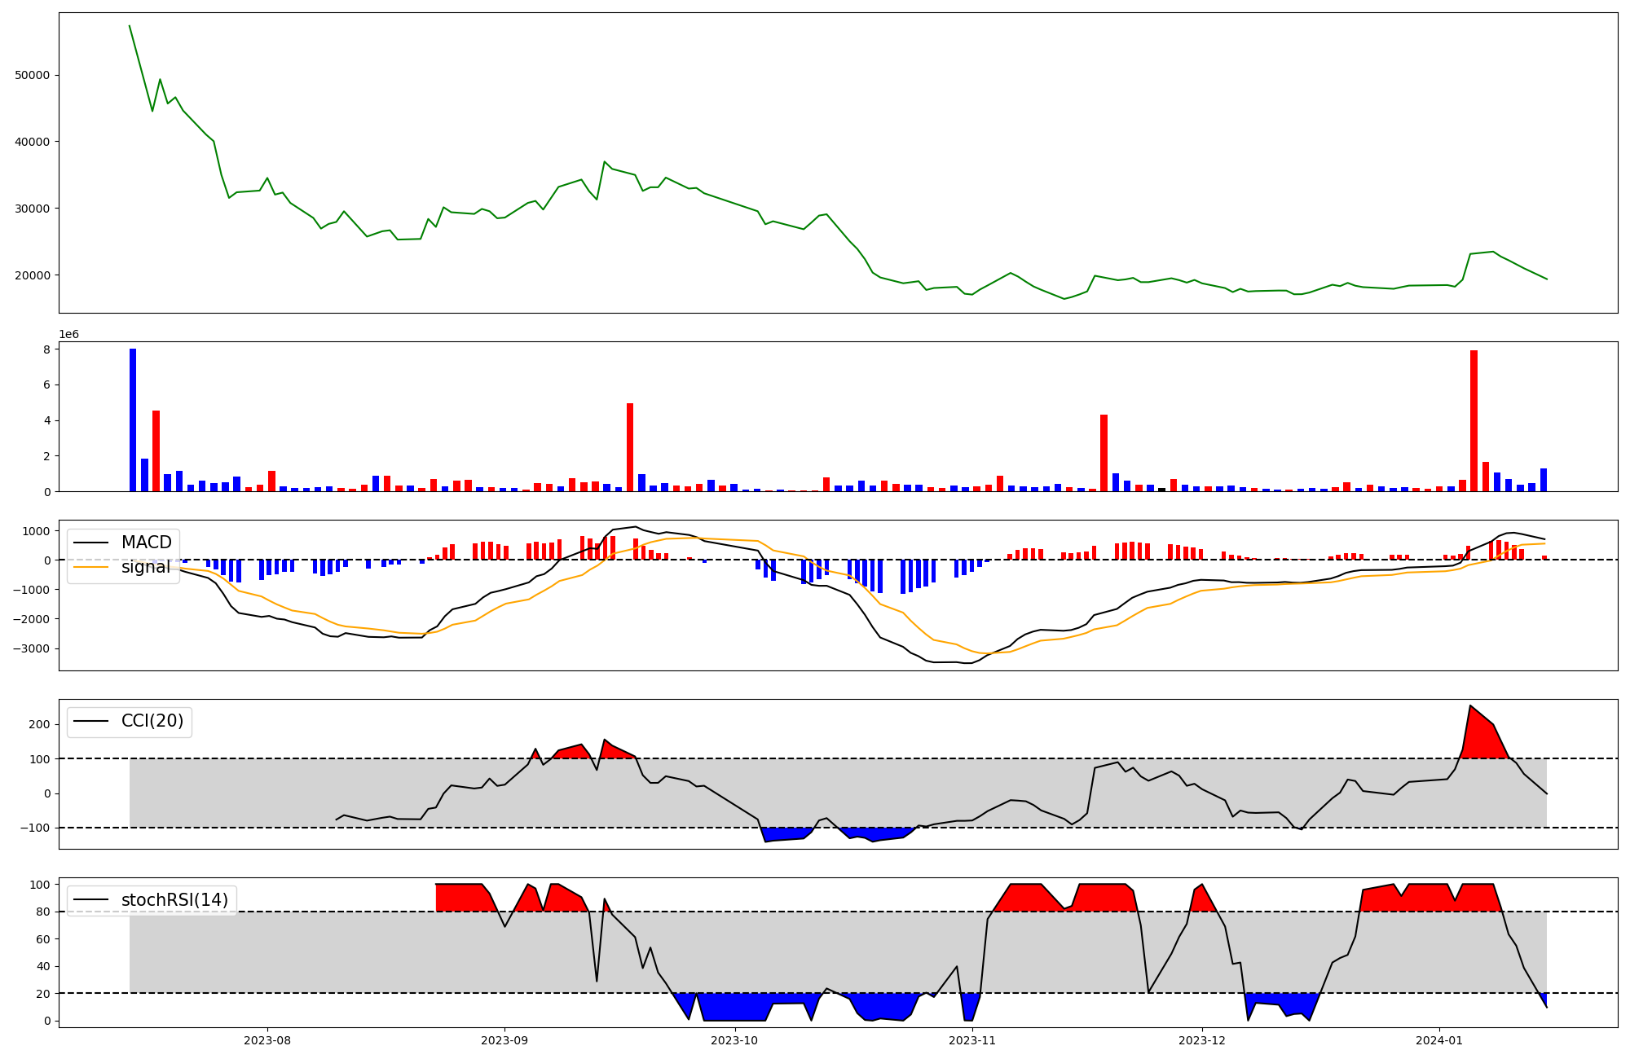
Task: Click the tallest blue volume bar
Action: 133,420
